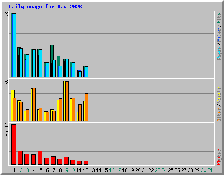Click the 69 axis value label
Screen dimensions: 224x175
7,82
